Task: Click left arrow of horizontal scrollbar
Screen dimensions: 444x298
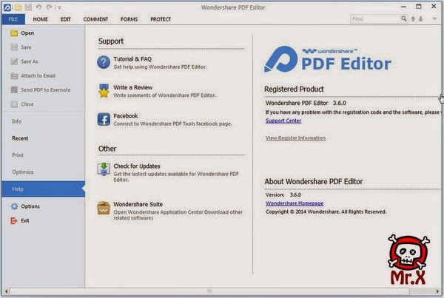Action: 6,291
